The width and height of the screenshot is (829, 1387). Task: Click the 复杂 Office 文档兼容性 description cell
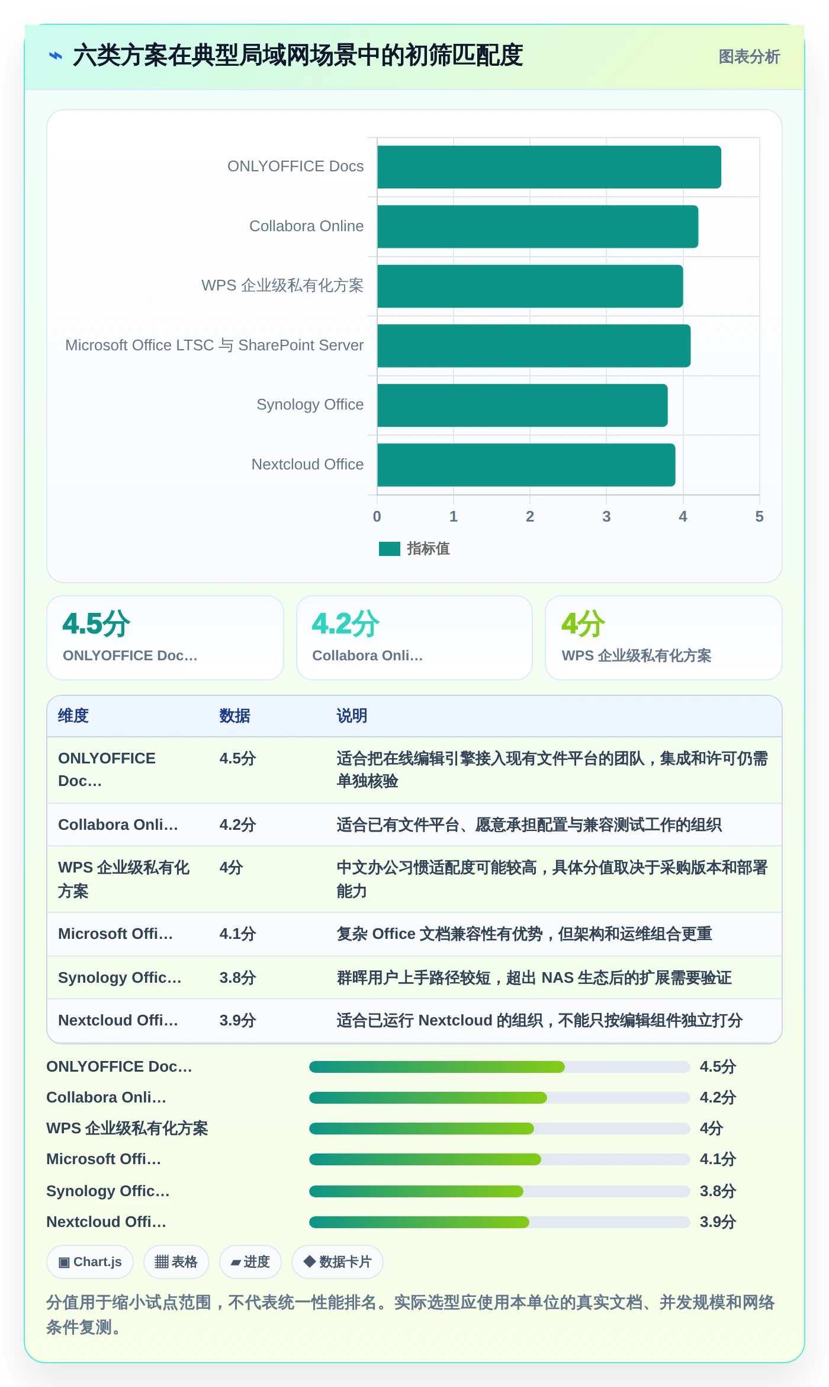pos(524,934)
